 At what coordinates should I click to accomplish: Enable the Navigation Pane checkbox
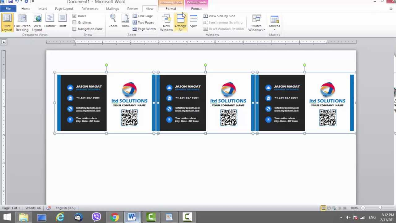click(74, 29)
